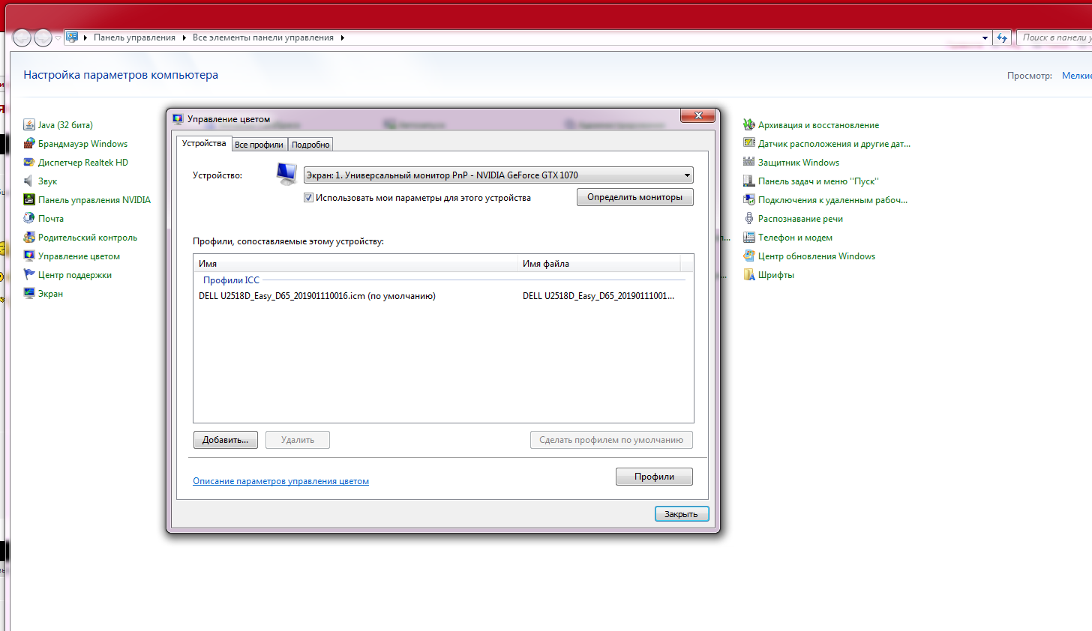This screenshot has width=1092, height=631.
Task: Open Архивация и восстановление icon
Action: [x=748, y=125]
